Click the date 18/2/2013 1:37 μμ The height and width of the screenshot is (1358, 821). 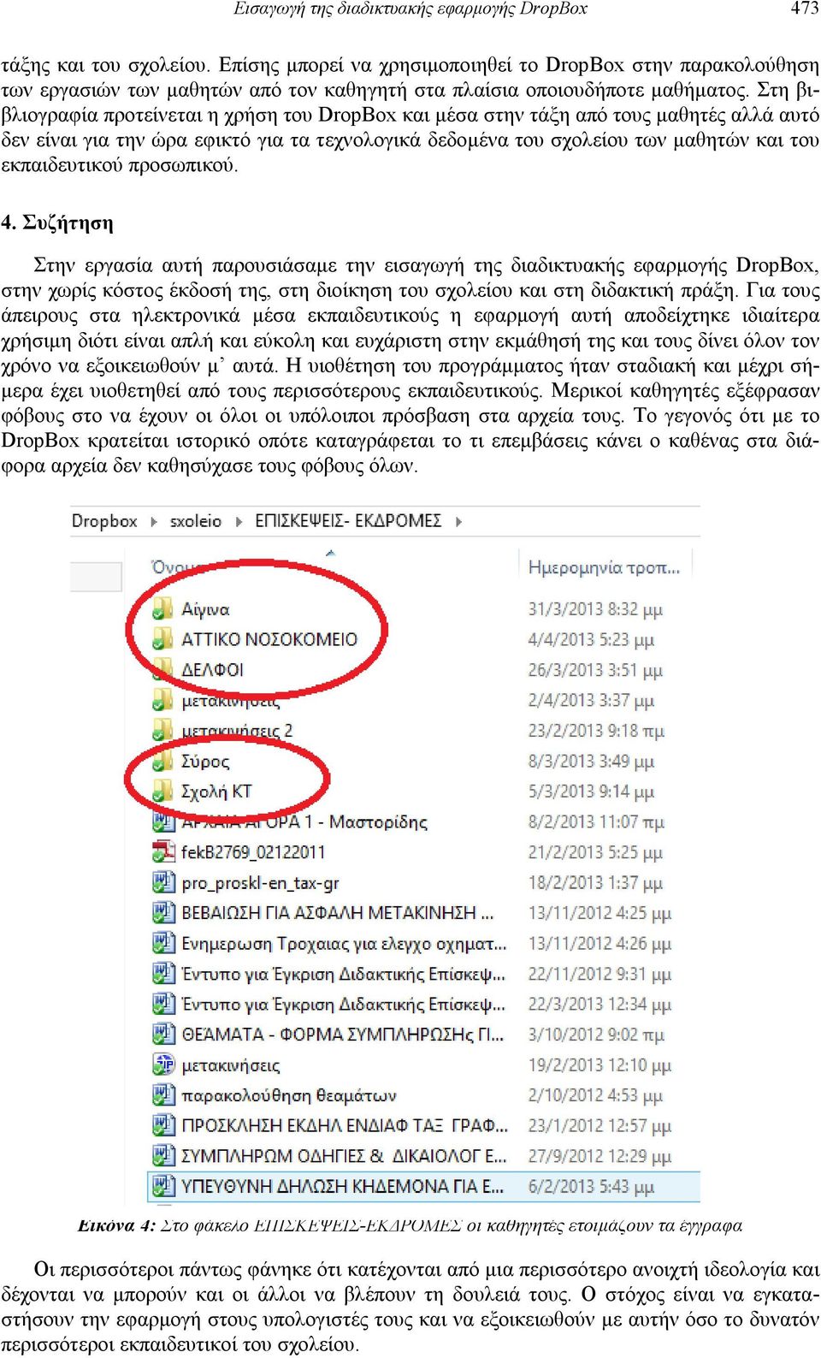click(595, 883)
